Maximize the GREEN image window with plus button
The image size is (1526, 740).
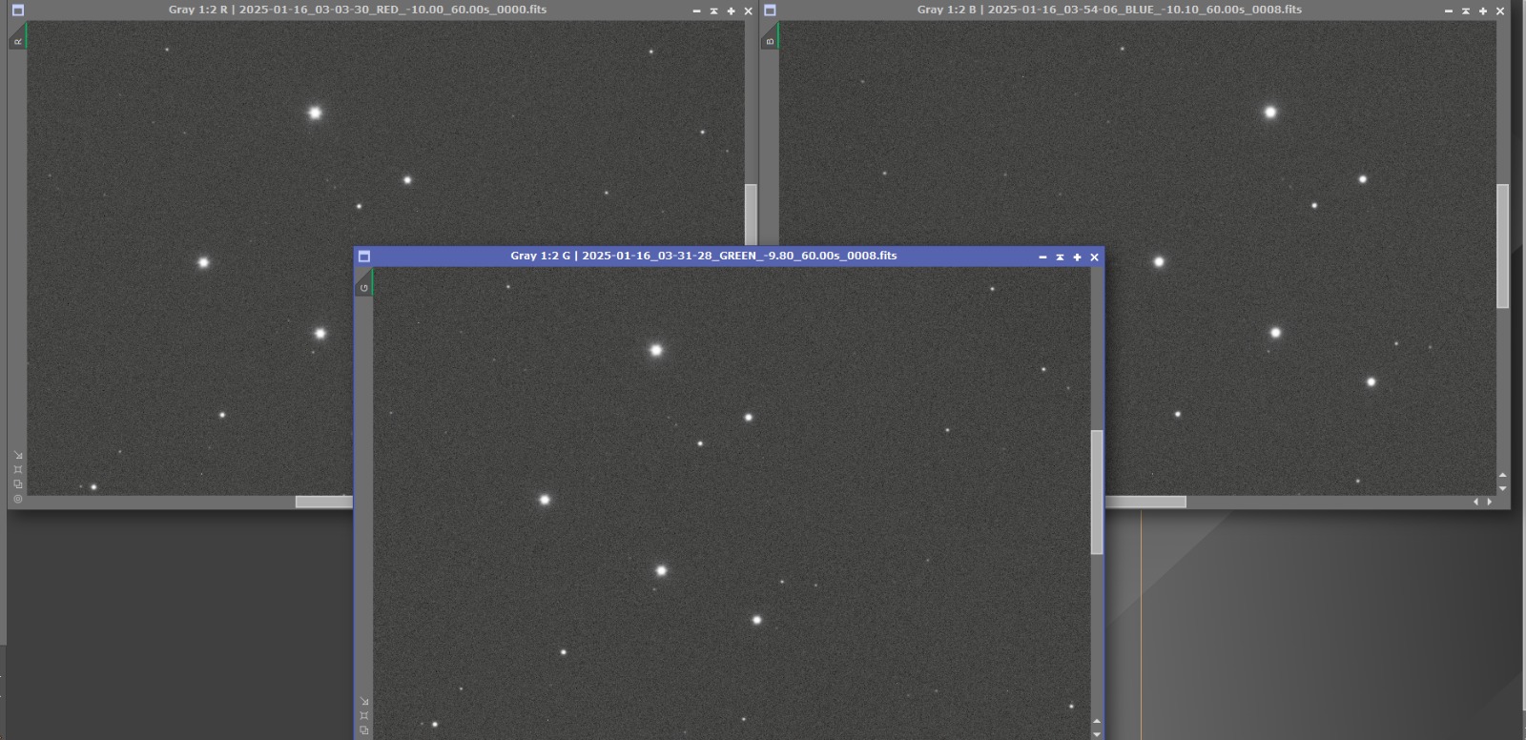1077,257
